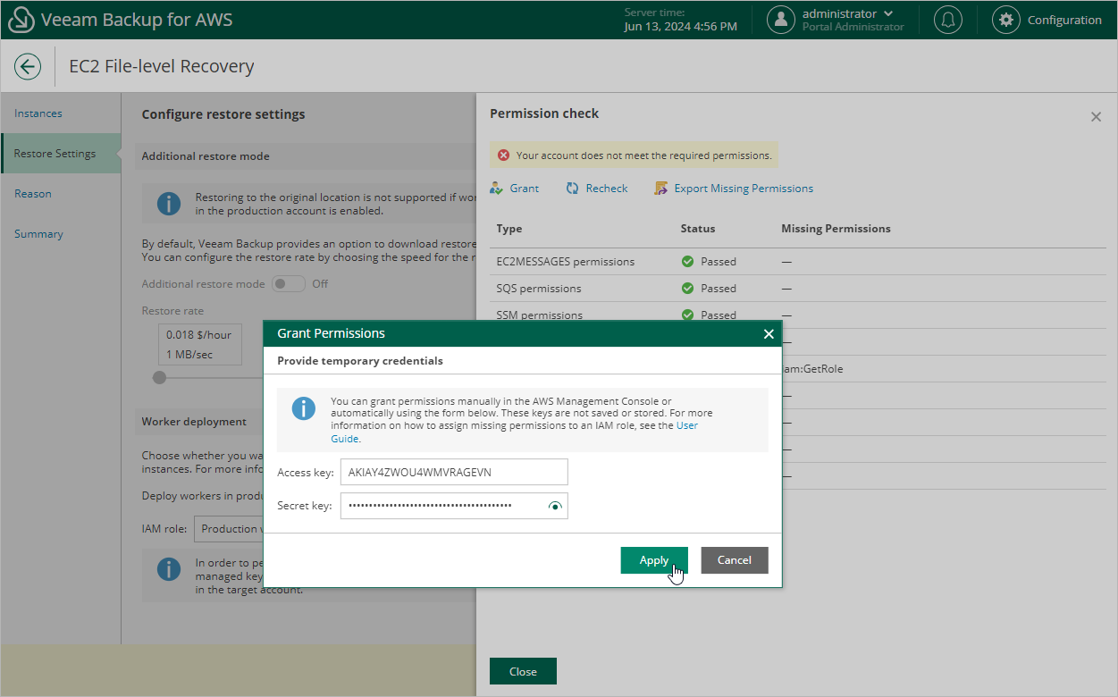Open the IAM role dropdown
Image resolution: width=1118 pixels, height=697 pixels.
(x=229, y=529)
